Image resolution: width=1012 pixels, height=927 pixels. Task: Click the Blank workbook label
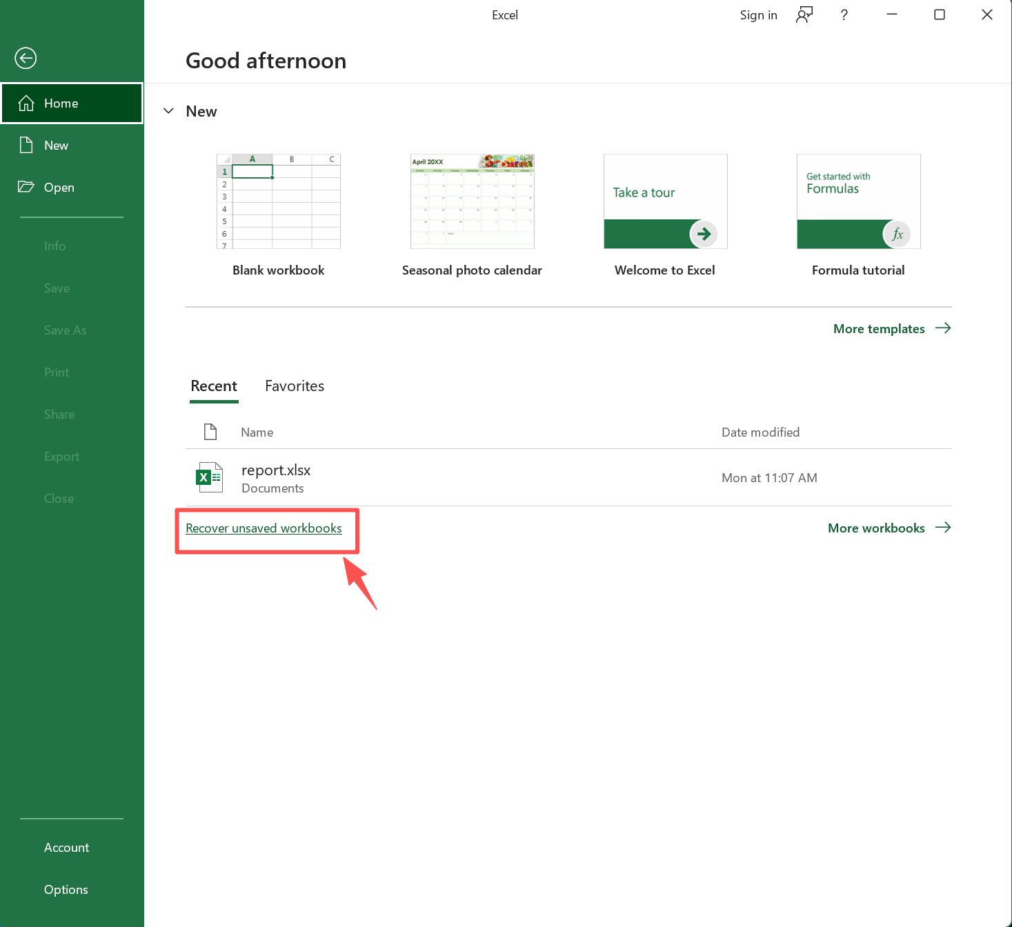point(279,270)
